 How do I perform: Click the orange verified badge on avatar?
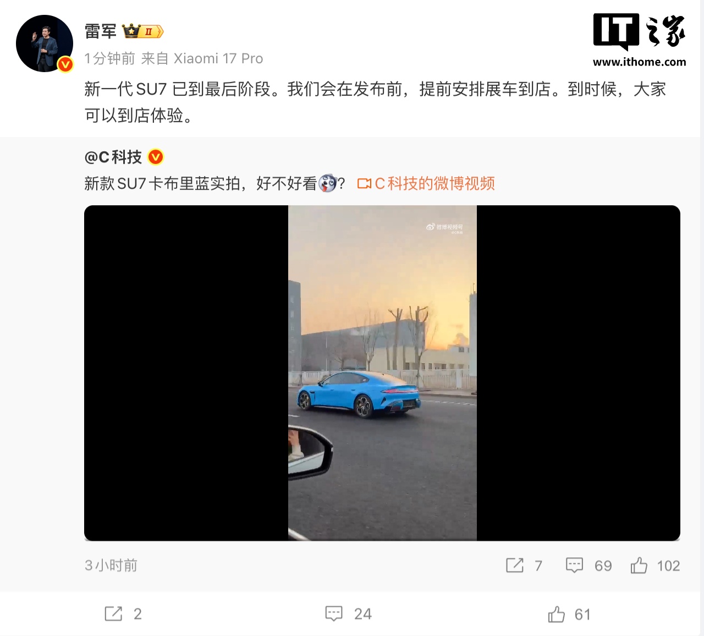point(65,64)
